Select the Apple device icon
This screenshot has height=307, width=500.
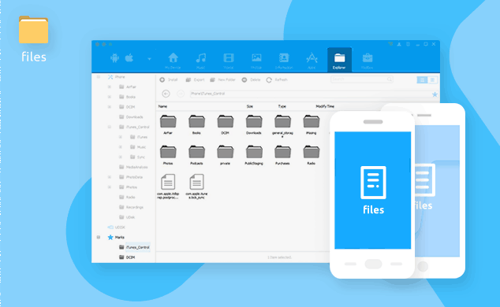pos(129,58)
